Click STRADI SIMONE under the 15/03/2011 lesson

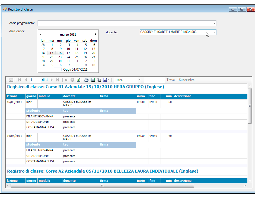coord(37,122)
